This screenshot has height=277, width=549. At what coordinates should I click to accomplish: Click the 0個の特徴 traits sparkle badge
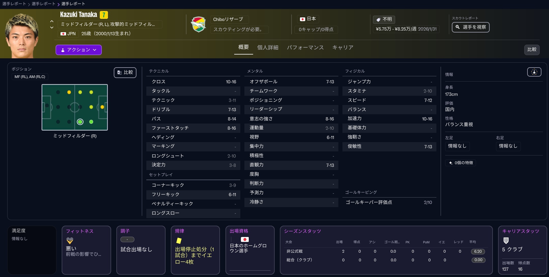click(x=461, y=163)
